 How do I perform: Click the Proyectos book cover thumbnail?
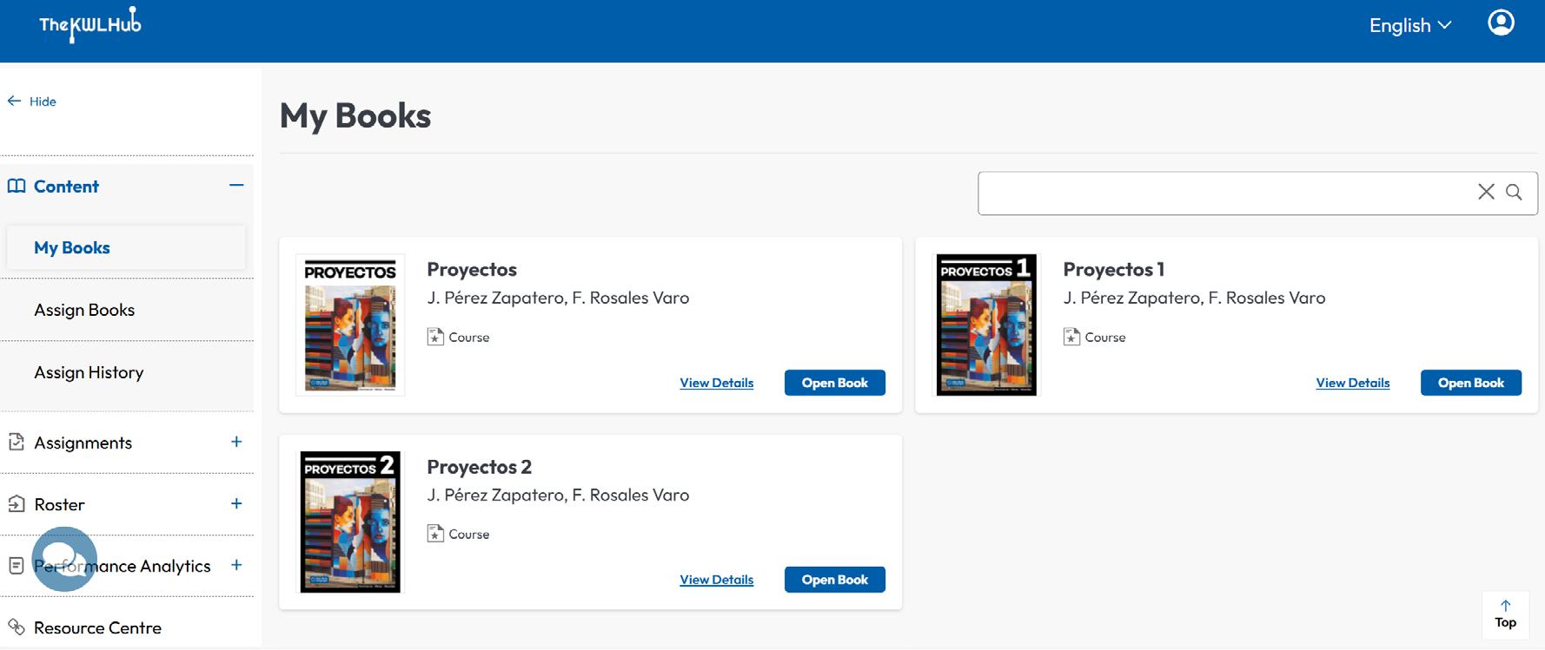(x=350, y=325)
